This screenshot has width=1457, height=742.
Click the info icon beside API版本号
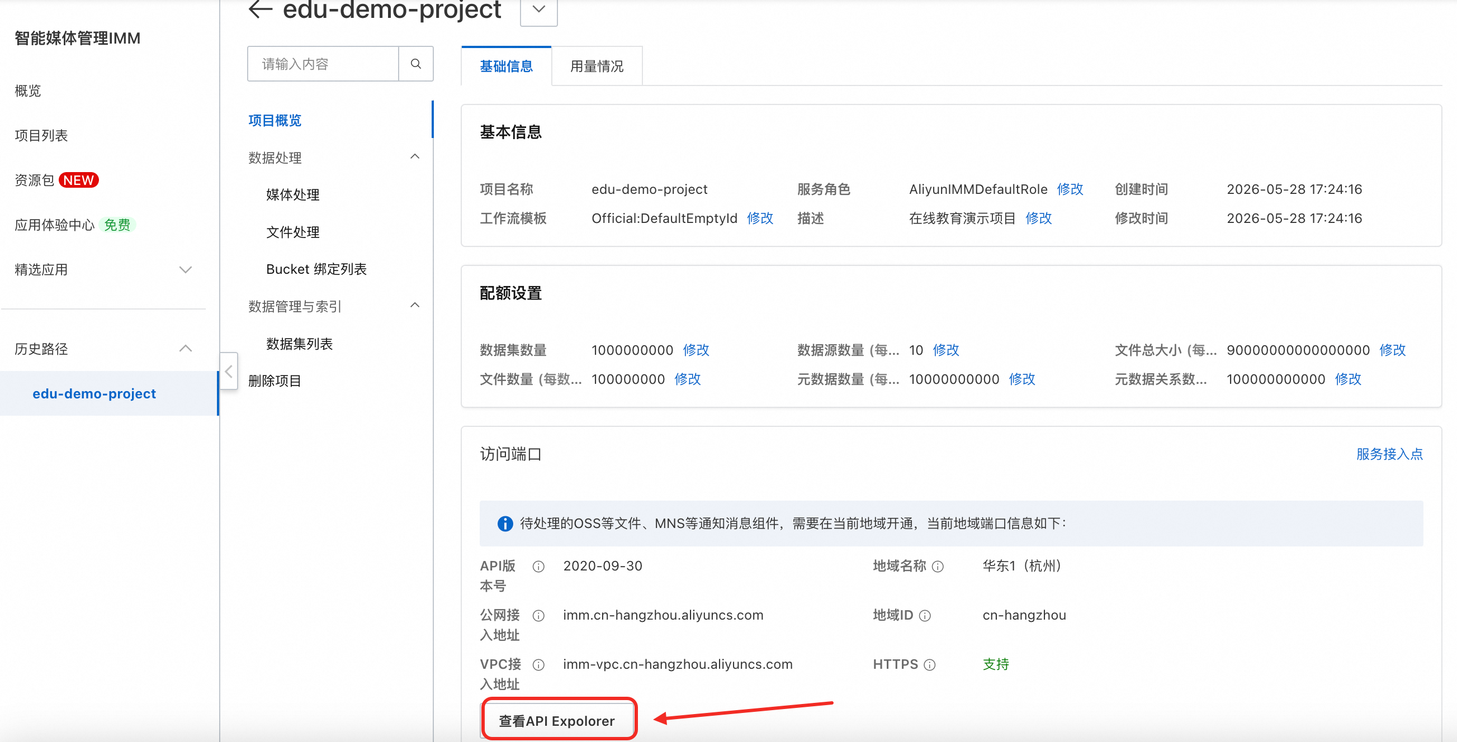pos(538,566)
